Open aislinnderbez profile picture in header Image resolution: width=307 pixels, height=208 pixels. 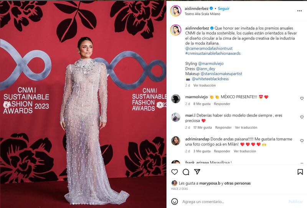pos(176,11)
